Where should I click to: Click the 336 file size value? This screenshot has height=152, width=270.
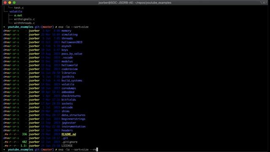click(24, 134)
